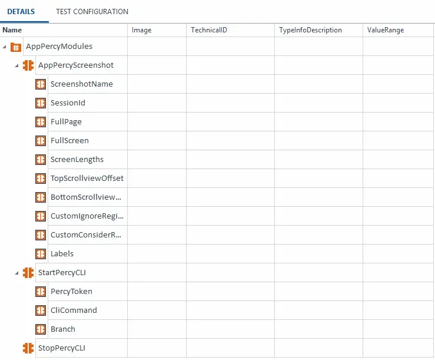
Task: Select the StopPercyCLI row text
Action: tap(62, 348)
